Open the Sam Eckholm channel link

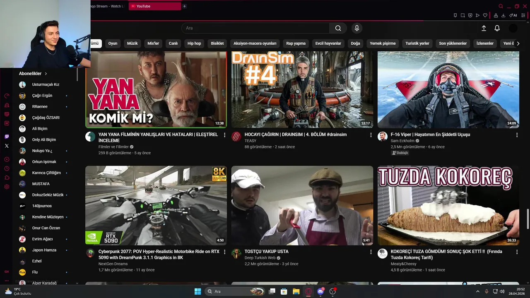pos(402,141)
